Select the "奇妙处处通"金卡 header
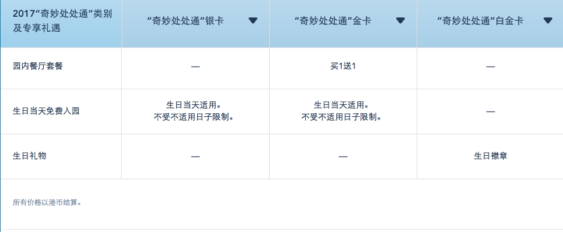 [x=333, y=21]
